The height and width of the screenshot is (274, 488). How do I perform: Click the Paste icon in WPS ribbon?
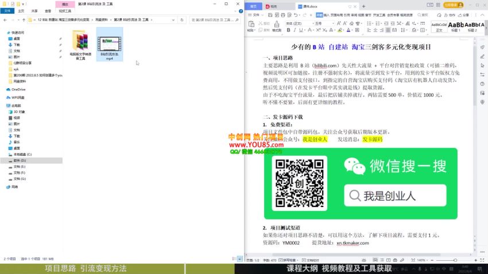[x=251, y=24]
